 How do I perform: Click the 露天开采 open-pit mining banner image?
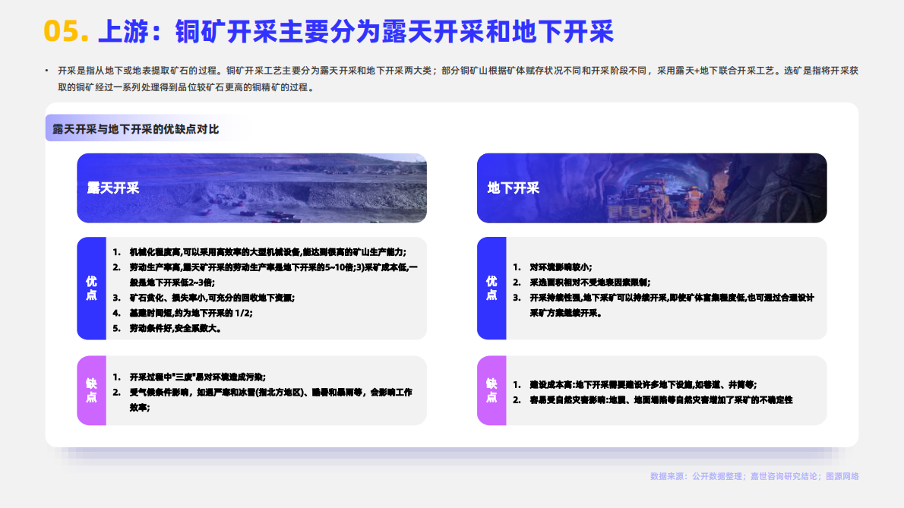click(252, 188)
